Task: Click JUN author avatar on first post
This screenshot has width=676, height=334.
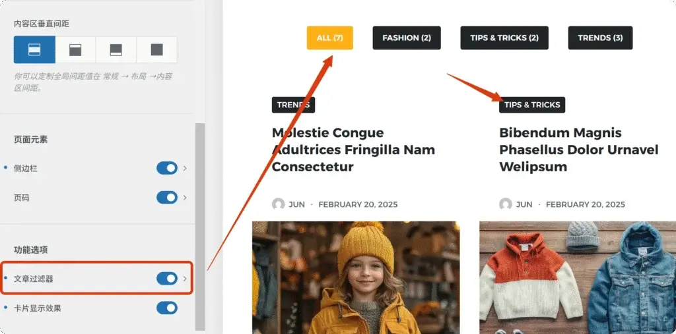Action: (x=279, y=204)
